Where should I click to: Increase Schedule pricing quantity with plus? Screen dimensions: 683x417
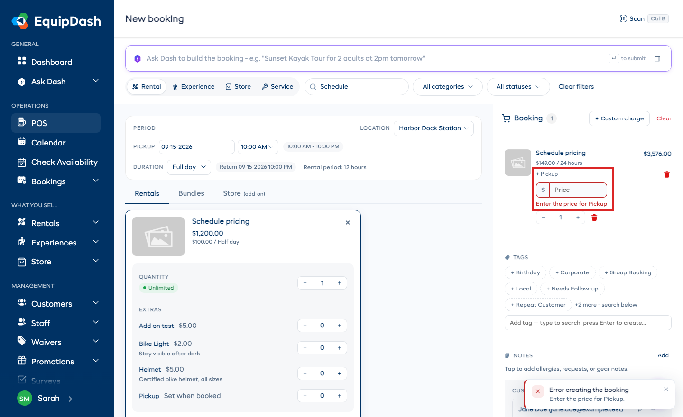tap(340, 283)
